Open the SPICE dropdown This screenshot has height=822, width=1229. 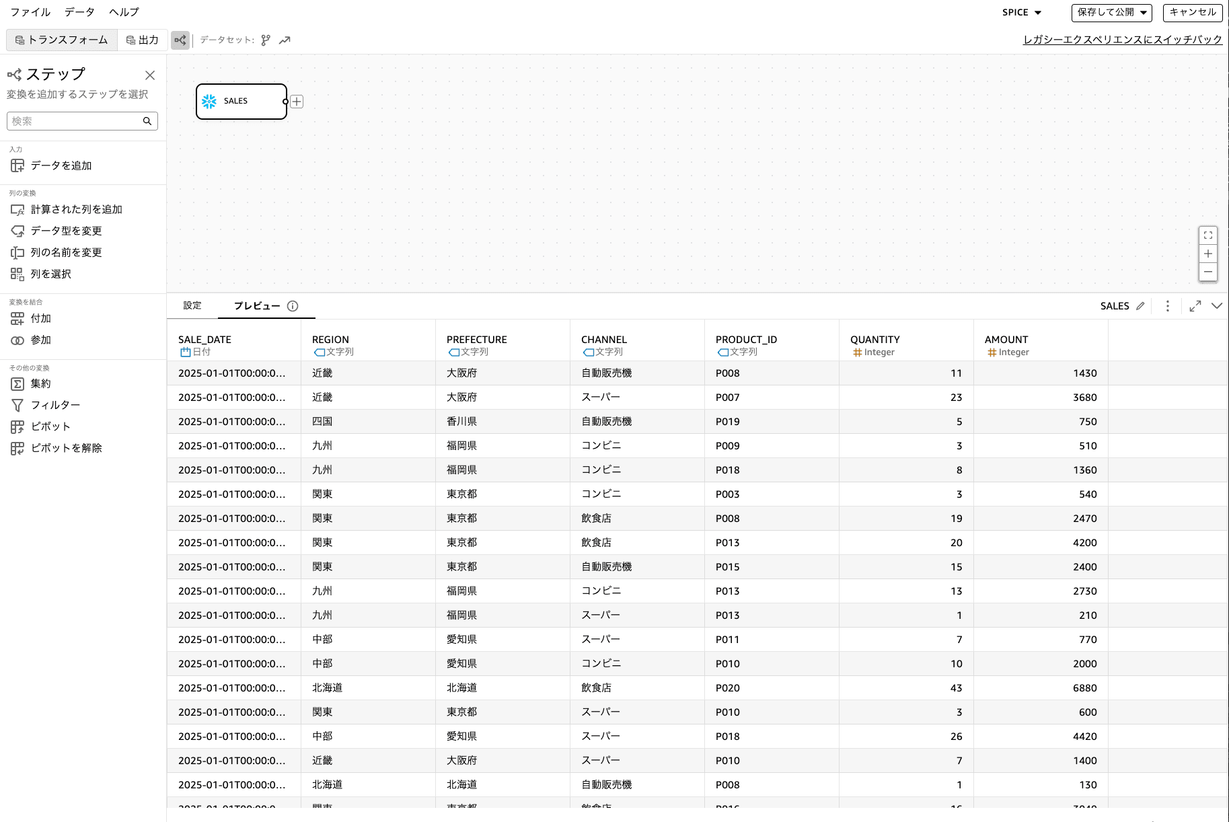[x=1022, y=13]
